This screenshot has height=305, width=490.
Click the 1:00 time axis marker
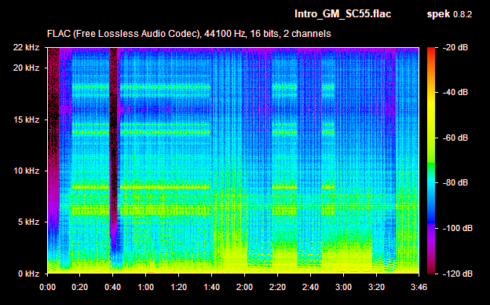(x=146, y=287)
